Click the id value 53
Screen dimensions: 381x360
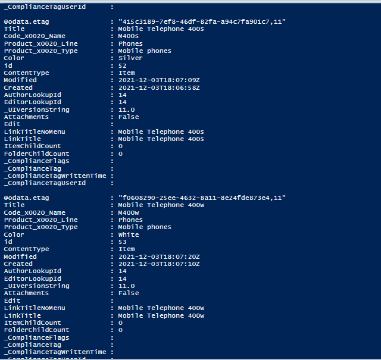(x=122, y=242)
